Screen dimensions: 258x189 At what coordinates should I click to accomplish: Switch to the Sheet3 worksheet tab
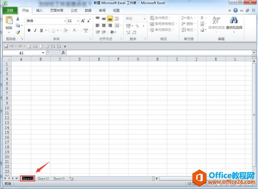click(x=59, y=178)
